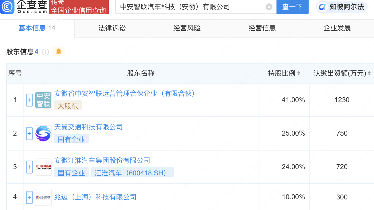Expand row 1 shareholder with plus button
Viewport: 374px width, 210px height.
coord(29,100)
